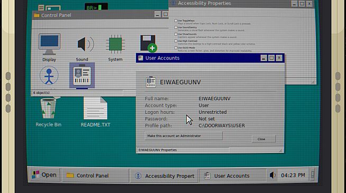Click the 04:23 PM clock
Viewport: 346px width, 193px height.
pos(293,175)
